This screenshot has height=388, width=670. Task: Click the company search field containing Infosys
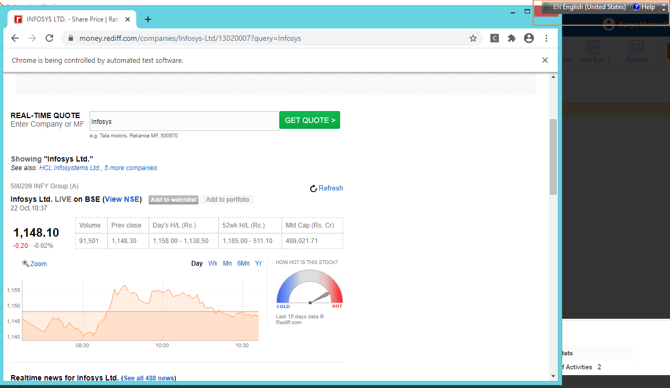(184, 121)
